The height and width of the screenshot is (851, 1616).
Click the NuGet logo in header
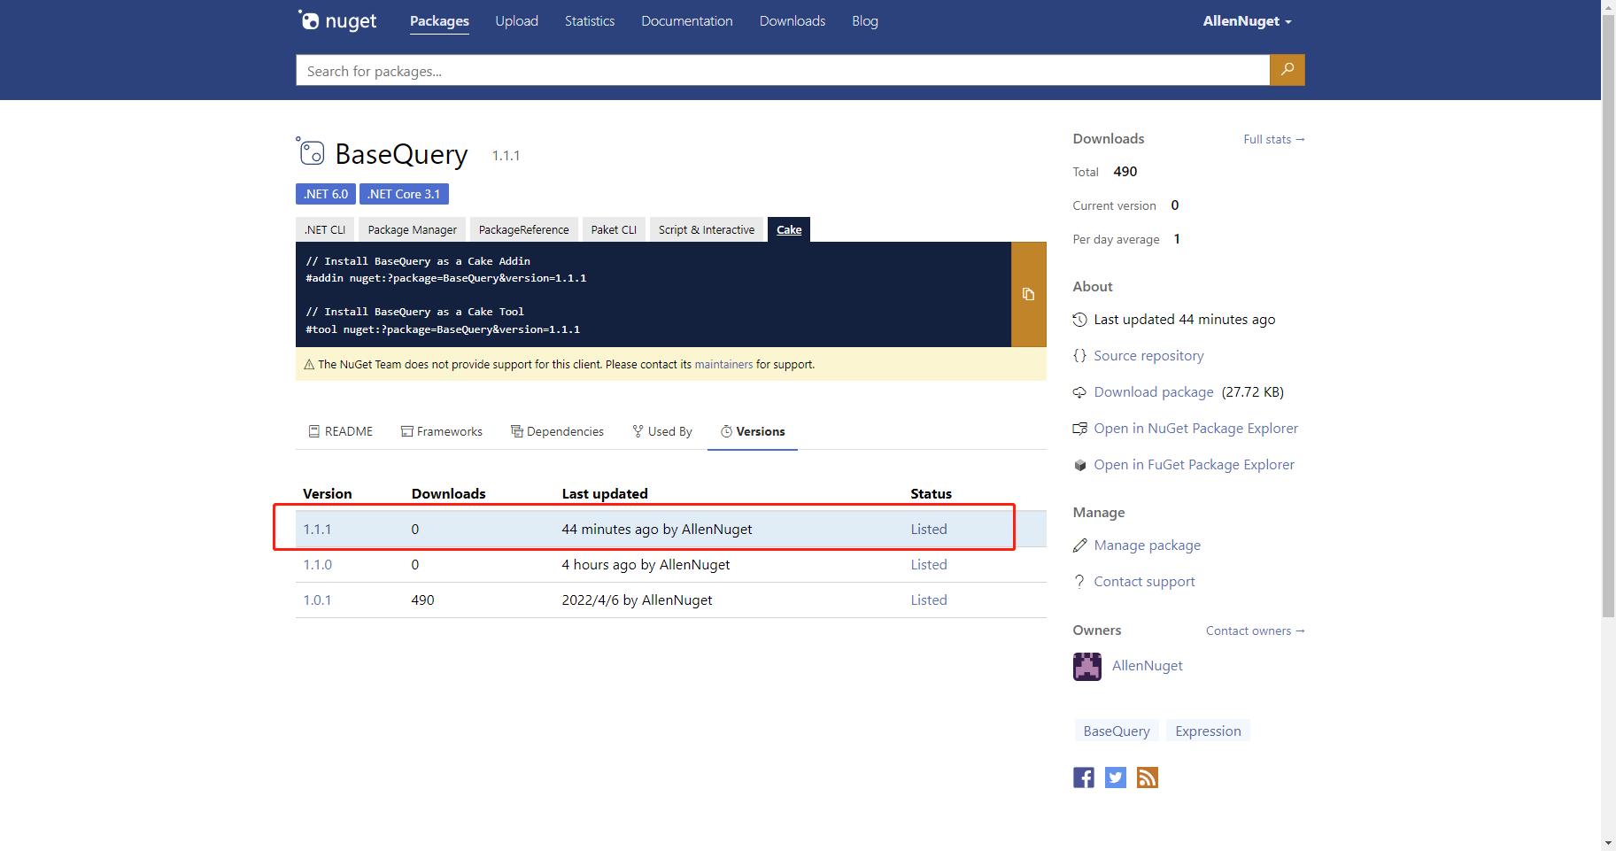(337, 20)
